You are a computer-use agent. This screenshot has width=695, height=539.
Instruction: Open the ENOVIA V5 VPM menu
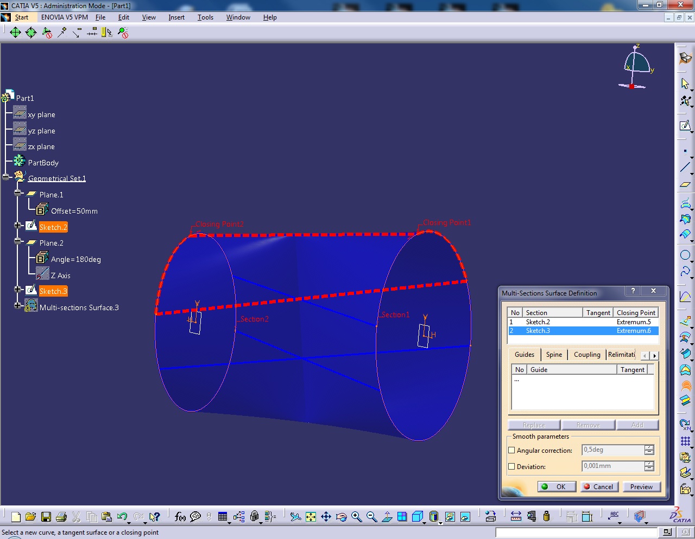coord(64,17)
